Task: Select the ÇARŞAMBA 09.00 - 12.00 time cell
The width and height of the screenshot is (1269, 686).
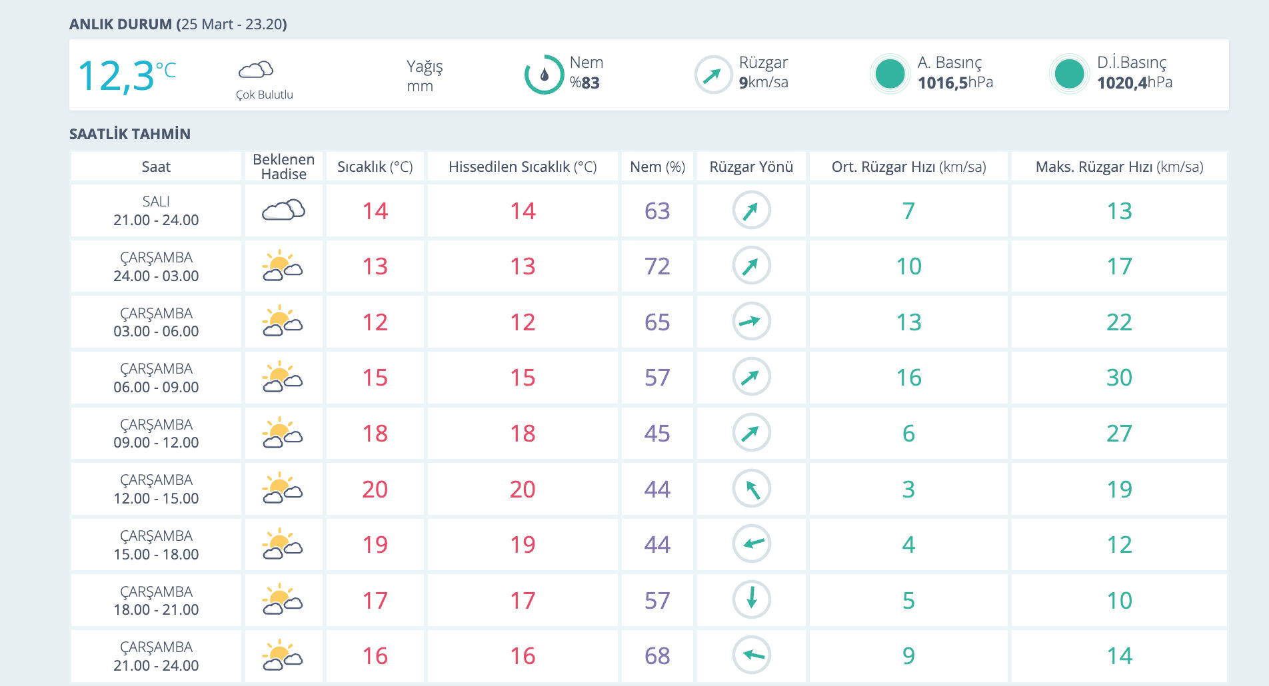Action: point(156,434)
